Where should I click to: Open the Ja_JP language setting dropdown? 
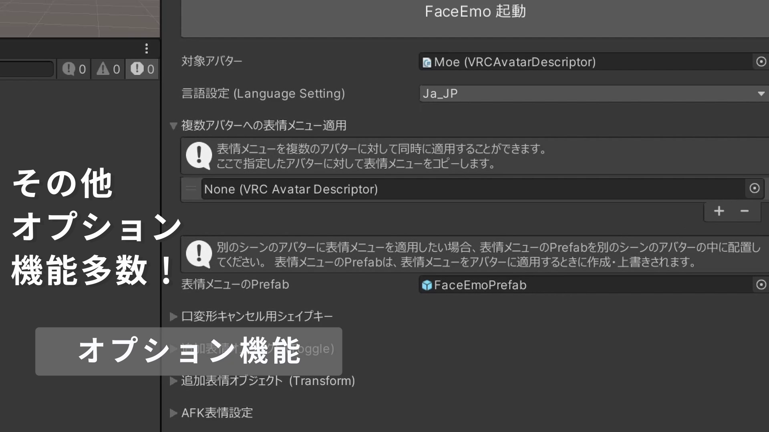tap(593, 93)
